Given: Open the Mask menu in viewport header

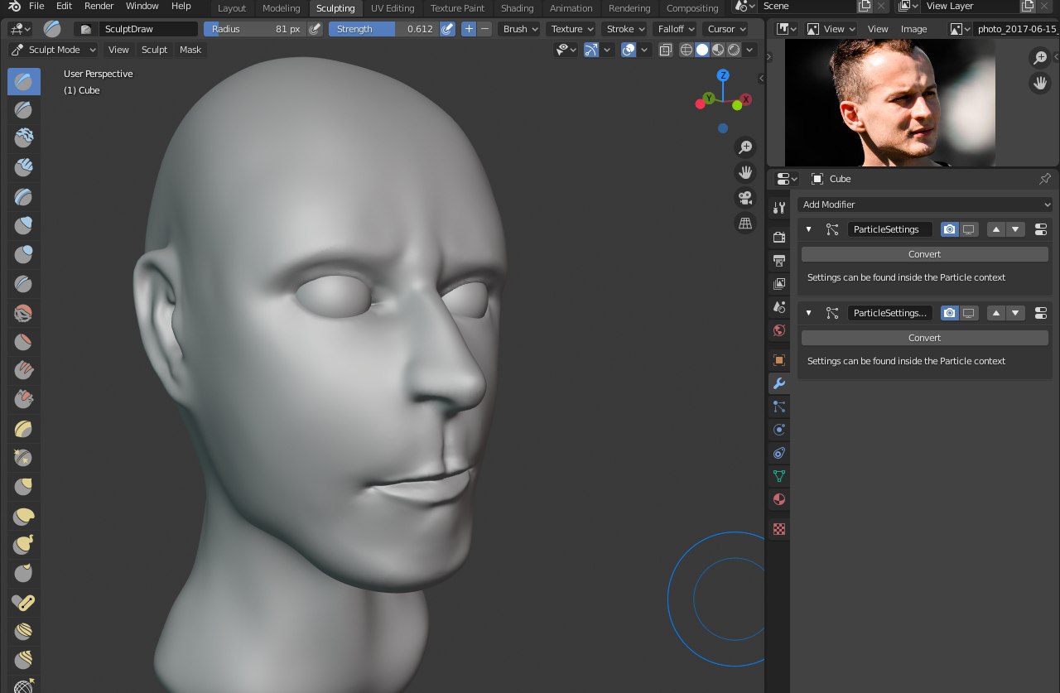Looking at the screenshot, I should pos(190,50).
